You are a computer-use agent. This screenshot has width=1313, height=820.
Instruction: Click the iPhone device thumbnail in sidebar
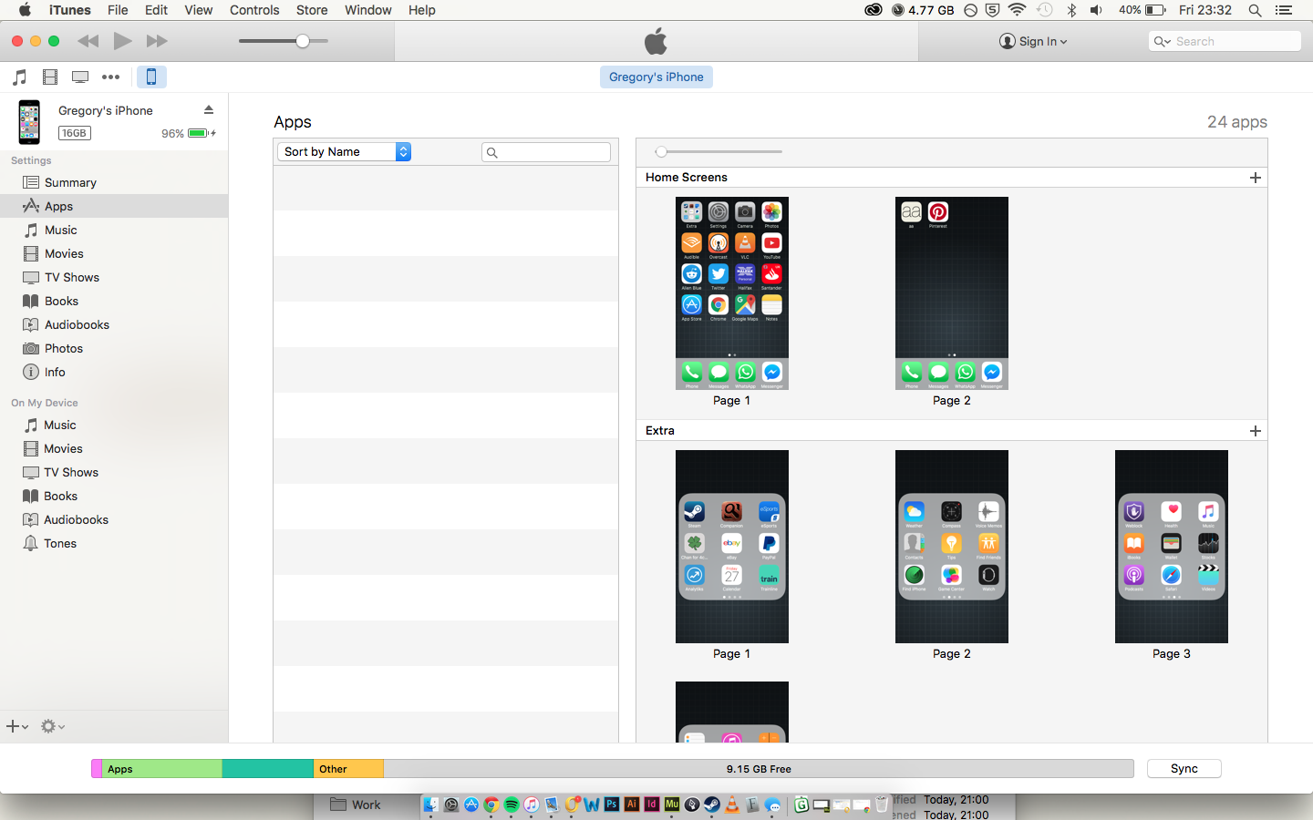pos(29,122)
